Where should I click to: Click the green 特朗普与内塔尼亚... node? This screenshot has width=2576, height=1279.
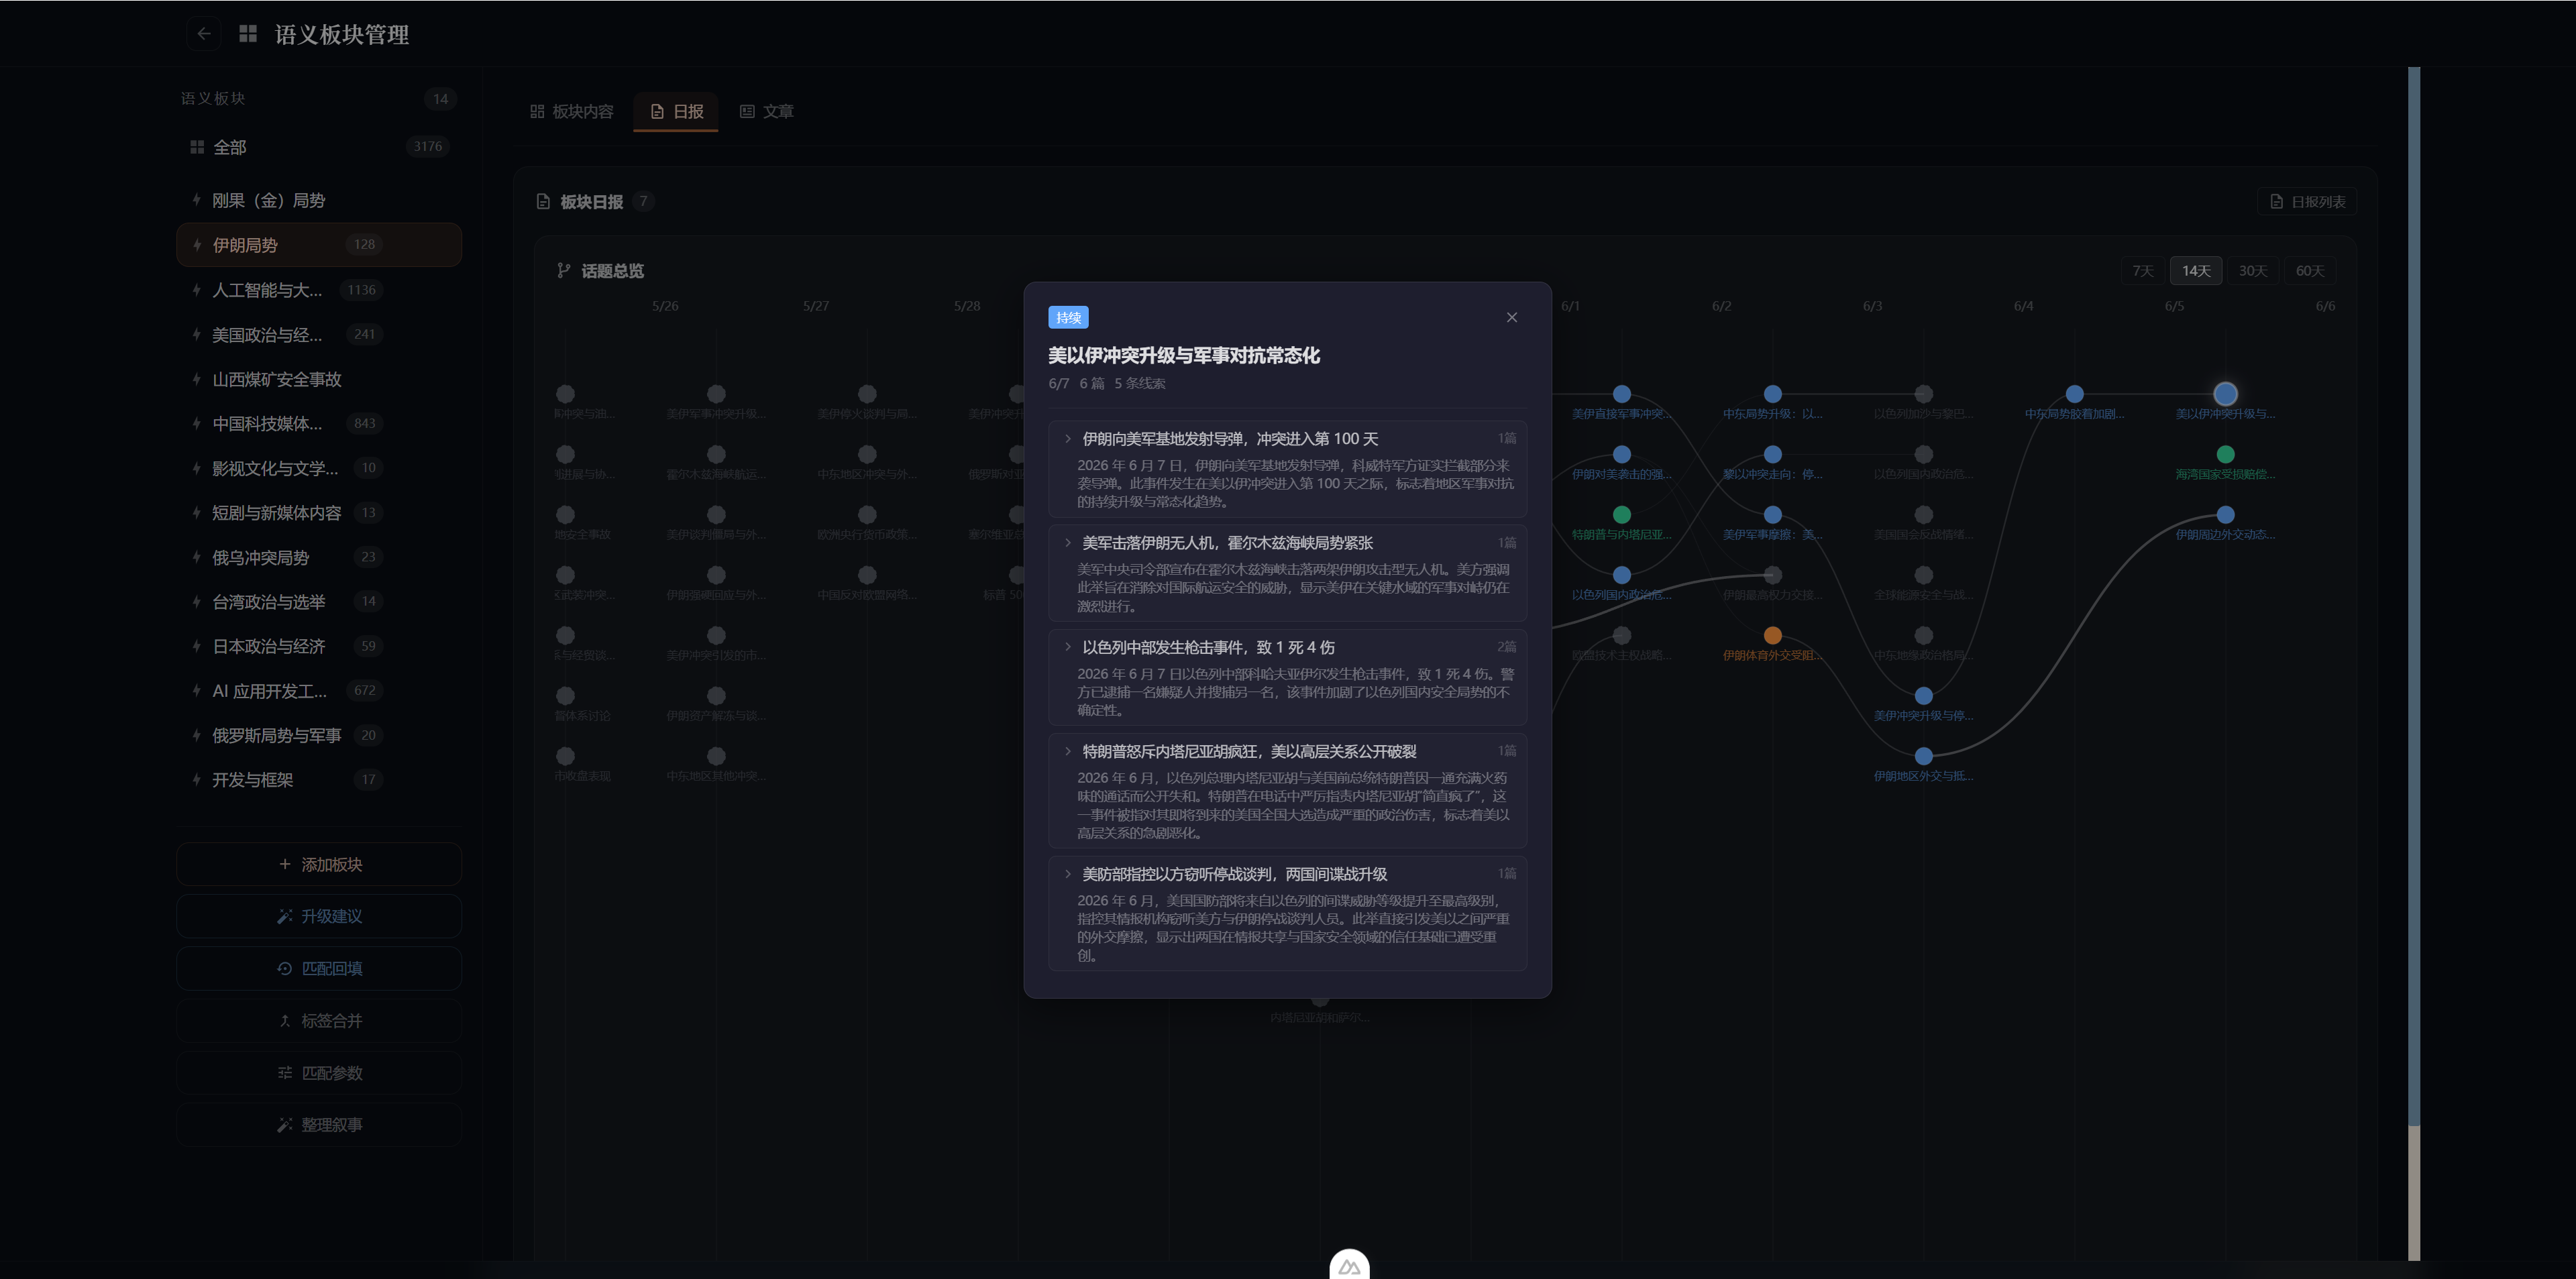pos(1621,514)
